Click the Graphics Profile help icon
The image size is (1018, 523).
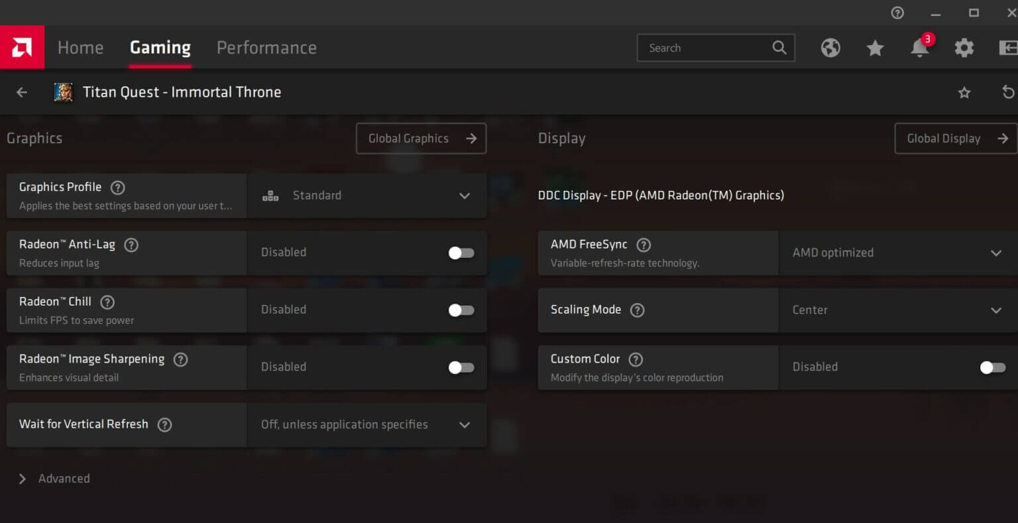(x=117, y=188)
